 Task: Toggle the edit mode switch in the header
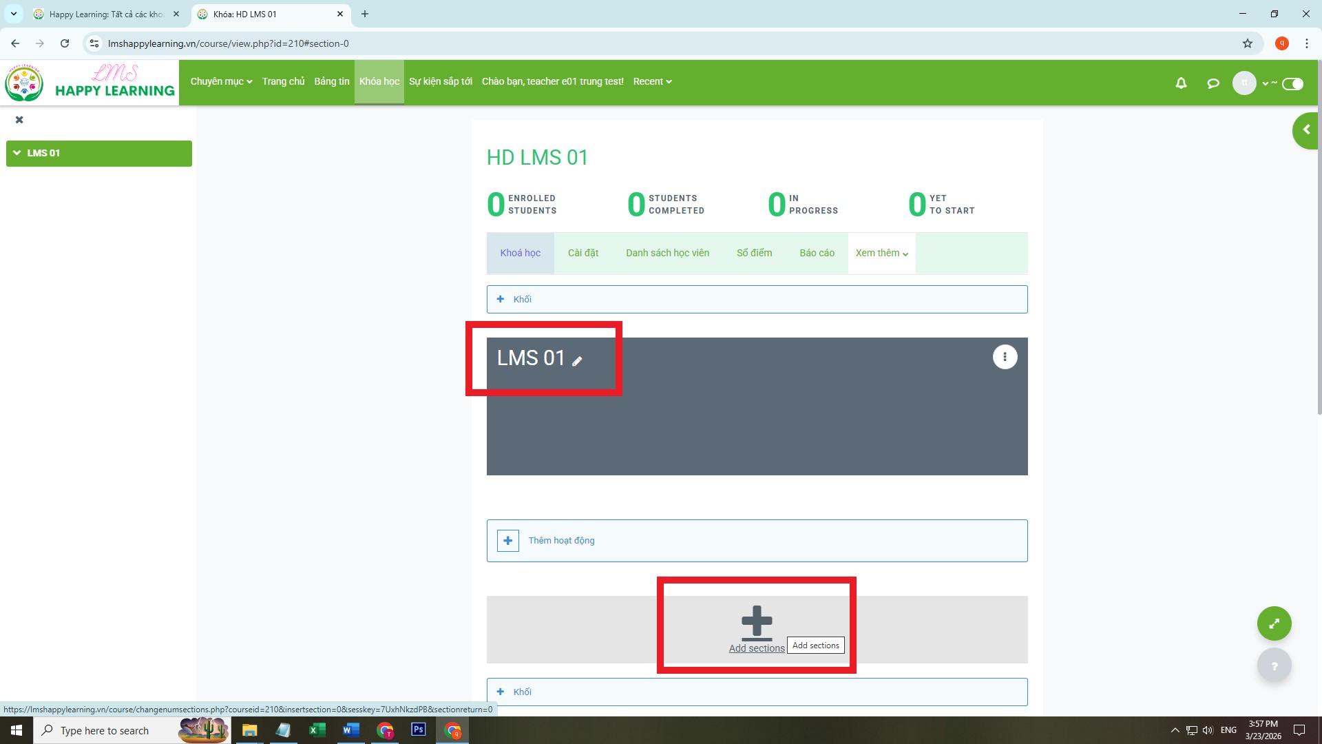pos(1292,84)
